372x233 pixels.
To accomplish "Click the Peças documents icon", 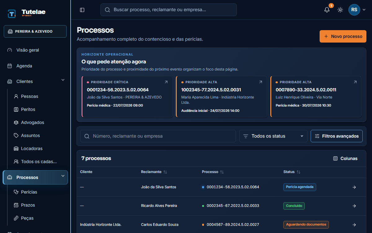I will click(x=16, y=218).
